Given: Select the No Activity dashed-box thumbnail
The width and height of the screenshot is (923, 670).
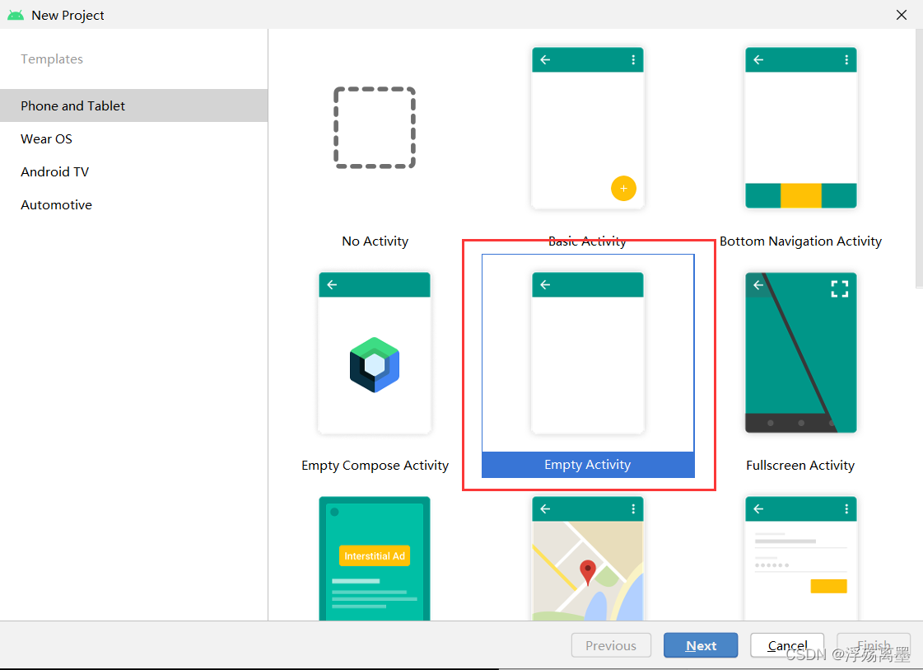Looking at the screenshot, I should 375,128.
